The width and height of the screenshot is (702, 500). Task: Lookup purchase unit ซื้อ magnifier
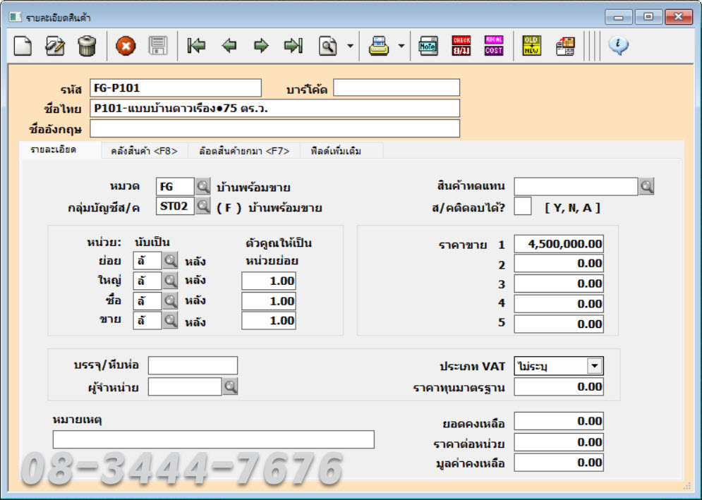170,301
